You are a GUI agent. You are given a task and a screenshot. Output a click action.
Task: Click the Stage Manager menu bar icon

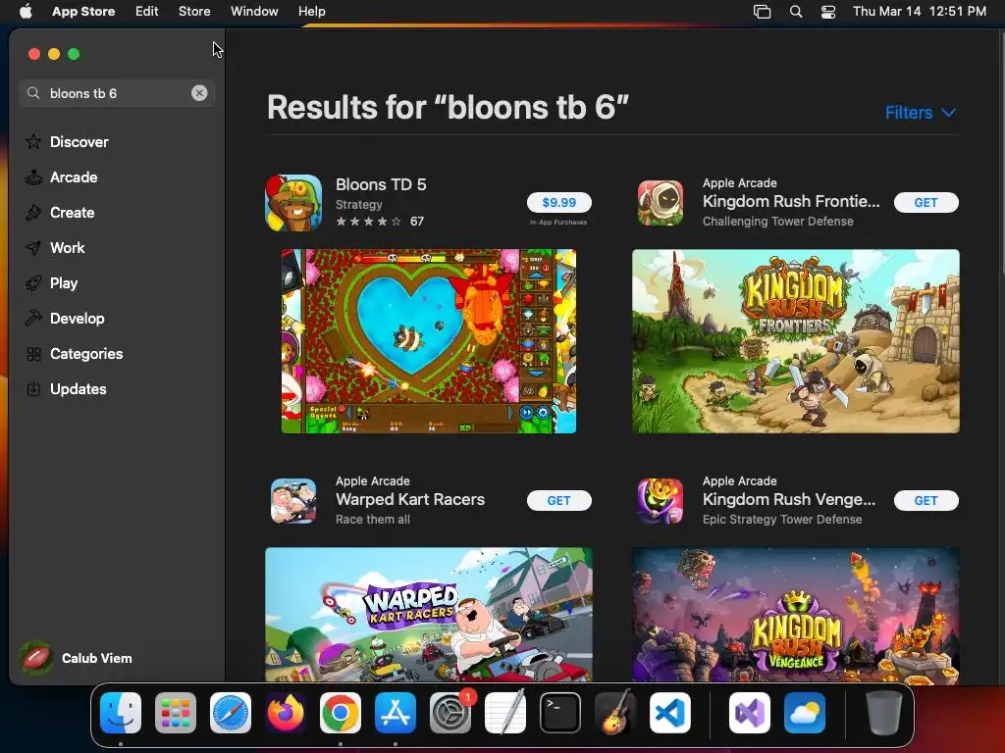pyautogui.click(x=762, y=12)
